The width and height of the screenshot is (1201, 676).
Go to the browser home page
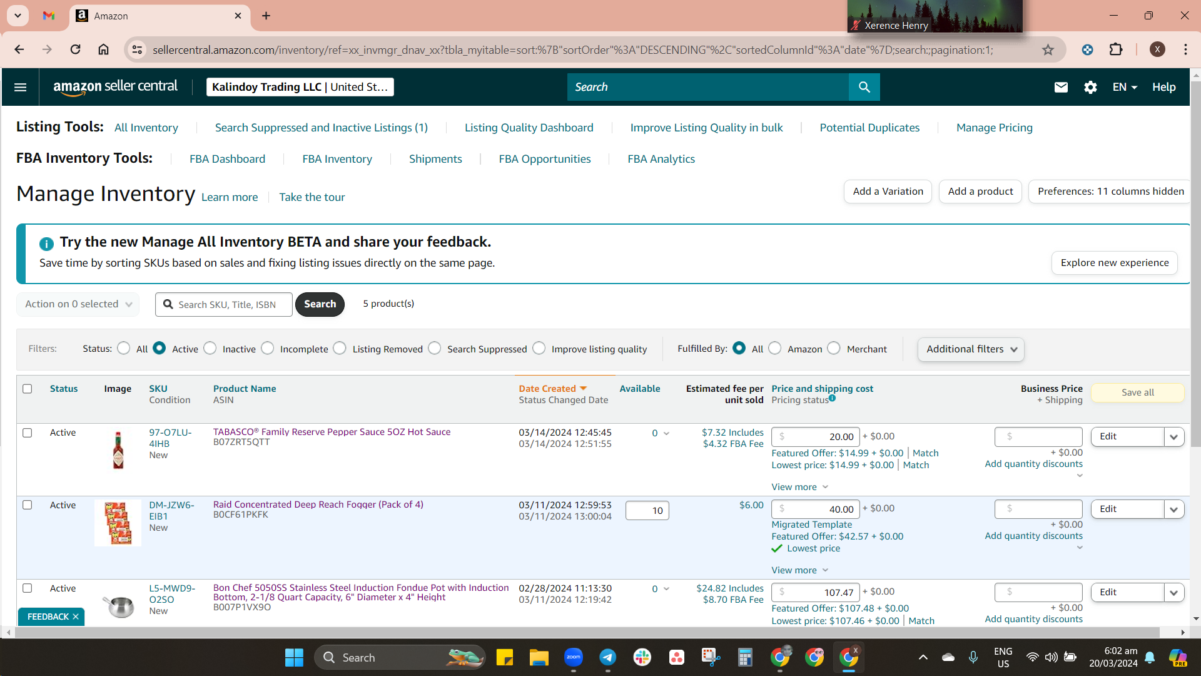click(104, 49)
